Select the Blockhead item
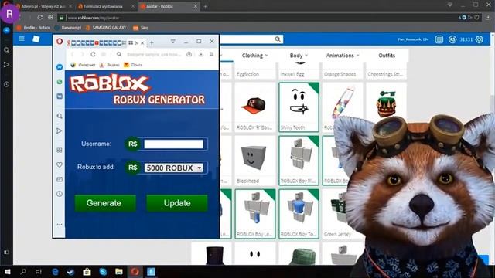Screen dimensions: 495x278 click(254, 161)
